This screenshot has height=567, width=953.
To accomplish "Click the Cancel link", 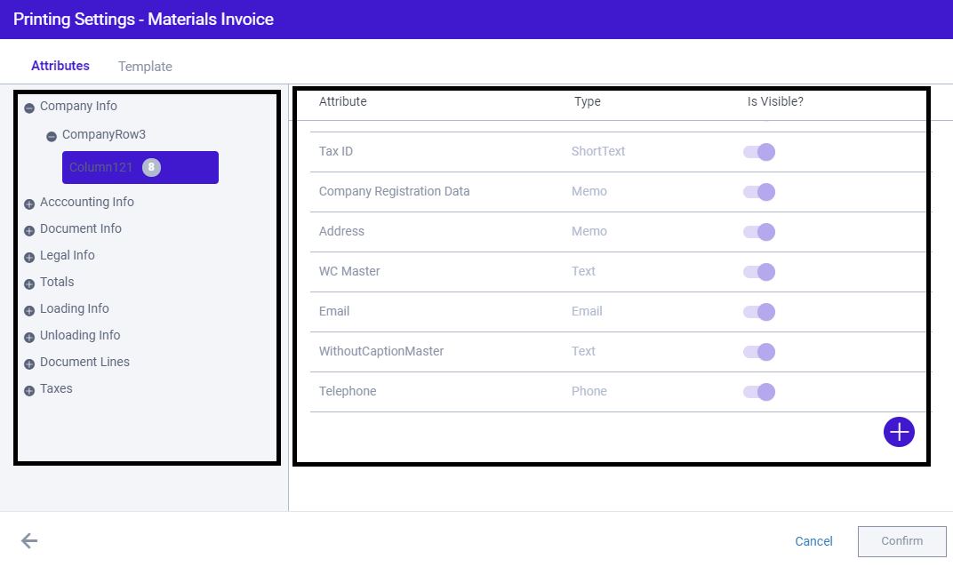I will 813,541.
